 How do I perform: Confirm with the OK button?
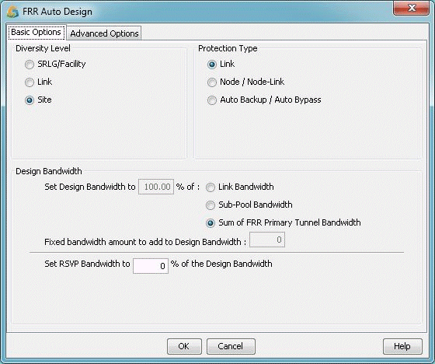(184, 346)
